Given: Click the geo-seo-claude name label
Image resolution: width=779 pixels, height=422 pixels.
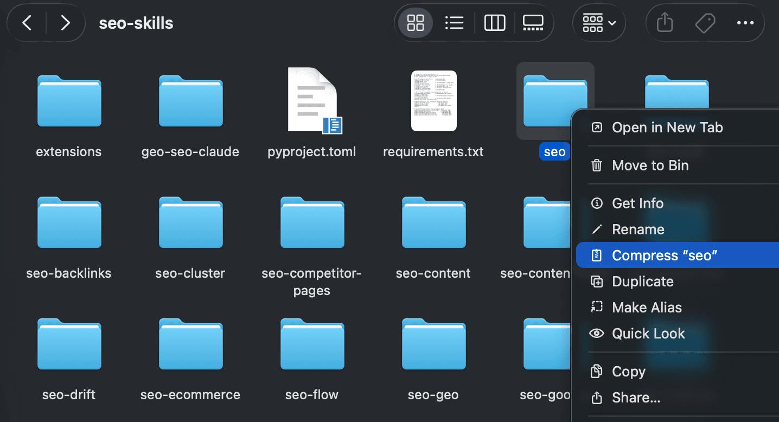Looking at the screenshot, I should [190, 152].
